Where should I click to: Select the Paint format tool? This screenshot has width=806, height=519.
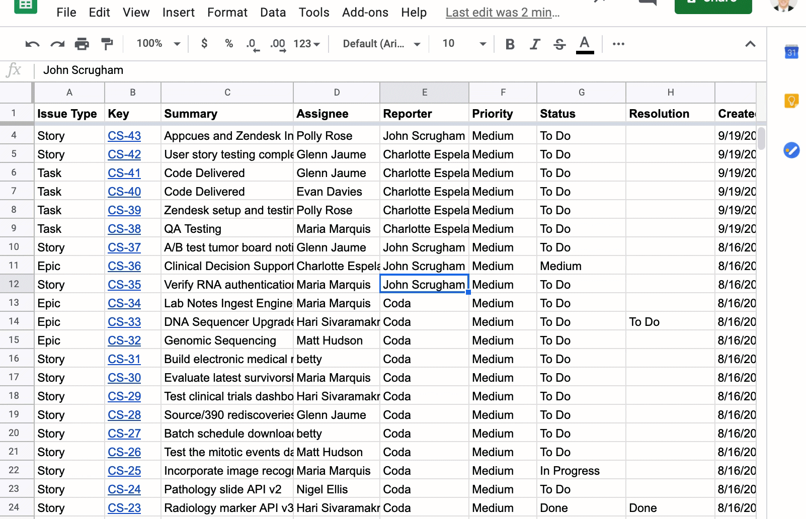[x=107, y=44]
